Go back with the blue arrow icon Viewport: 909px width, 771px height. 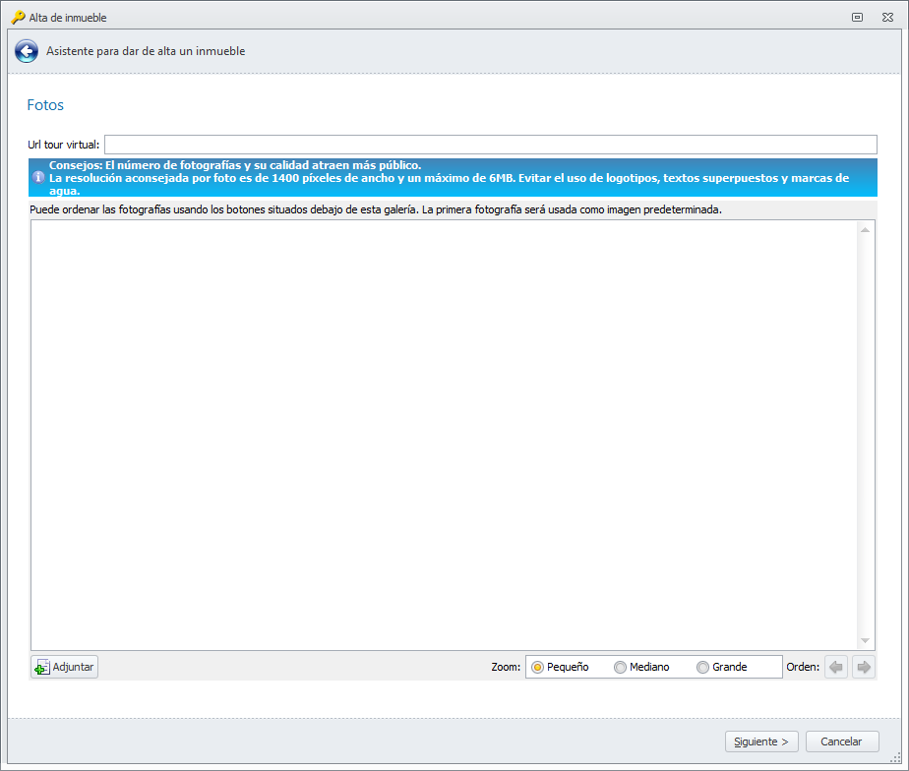coord(27,51)
